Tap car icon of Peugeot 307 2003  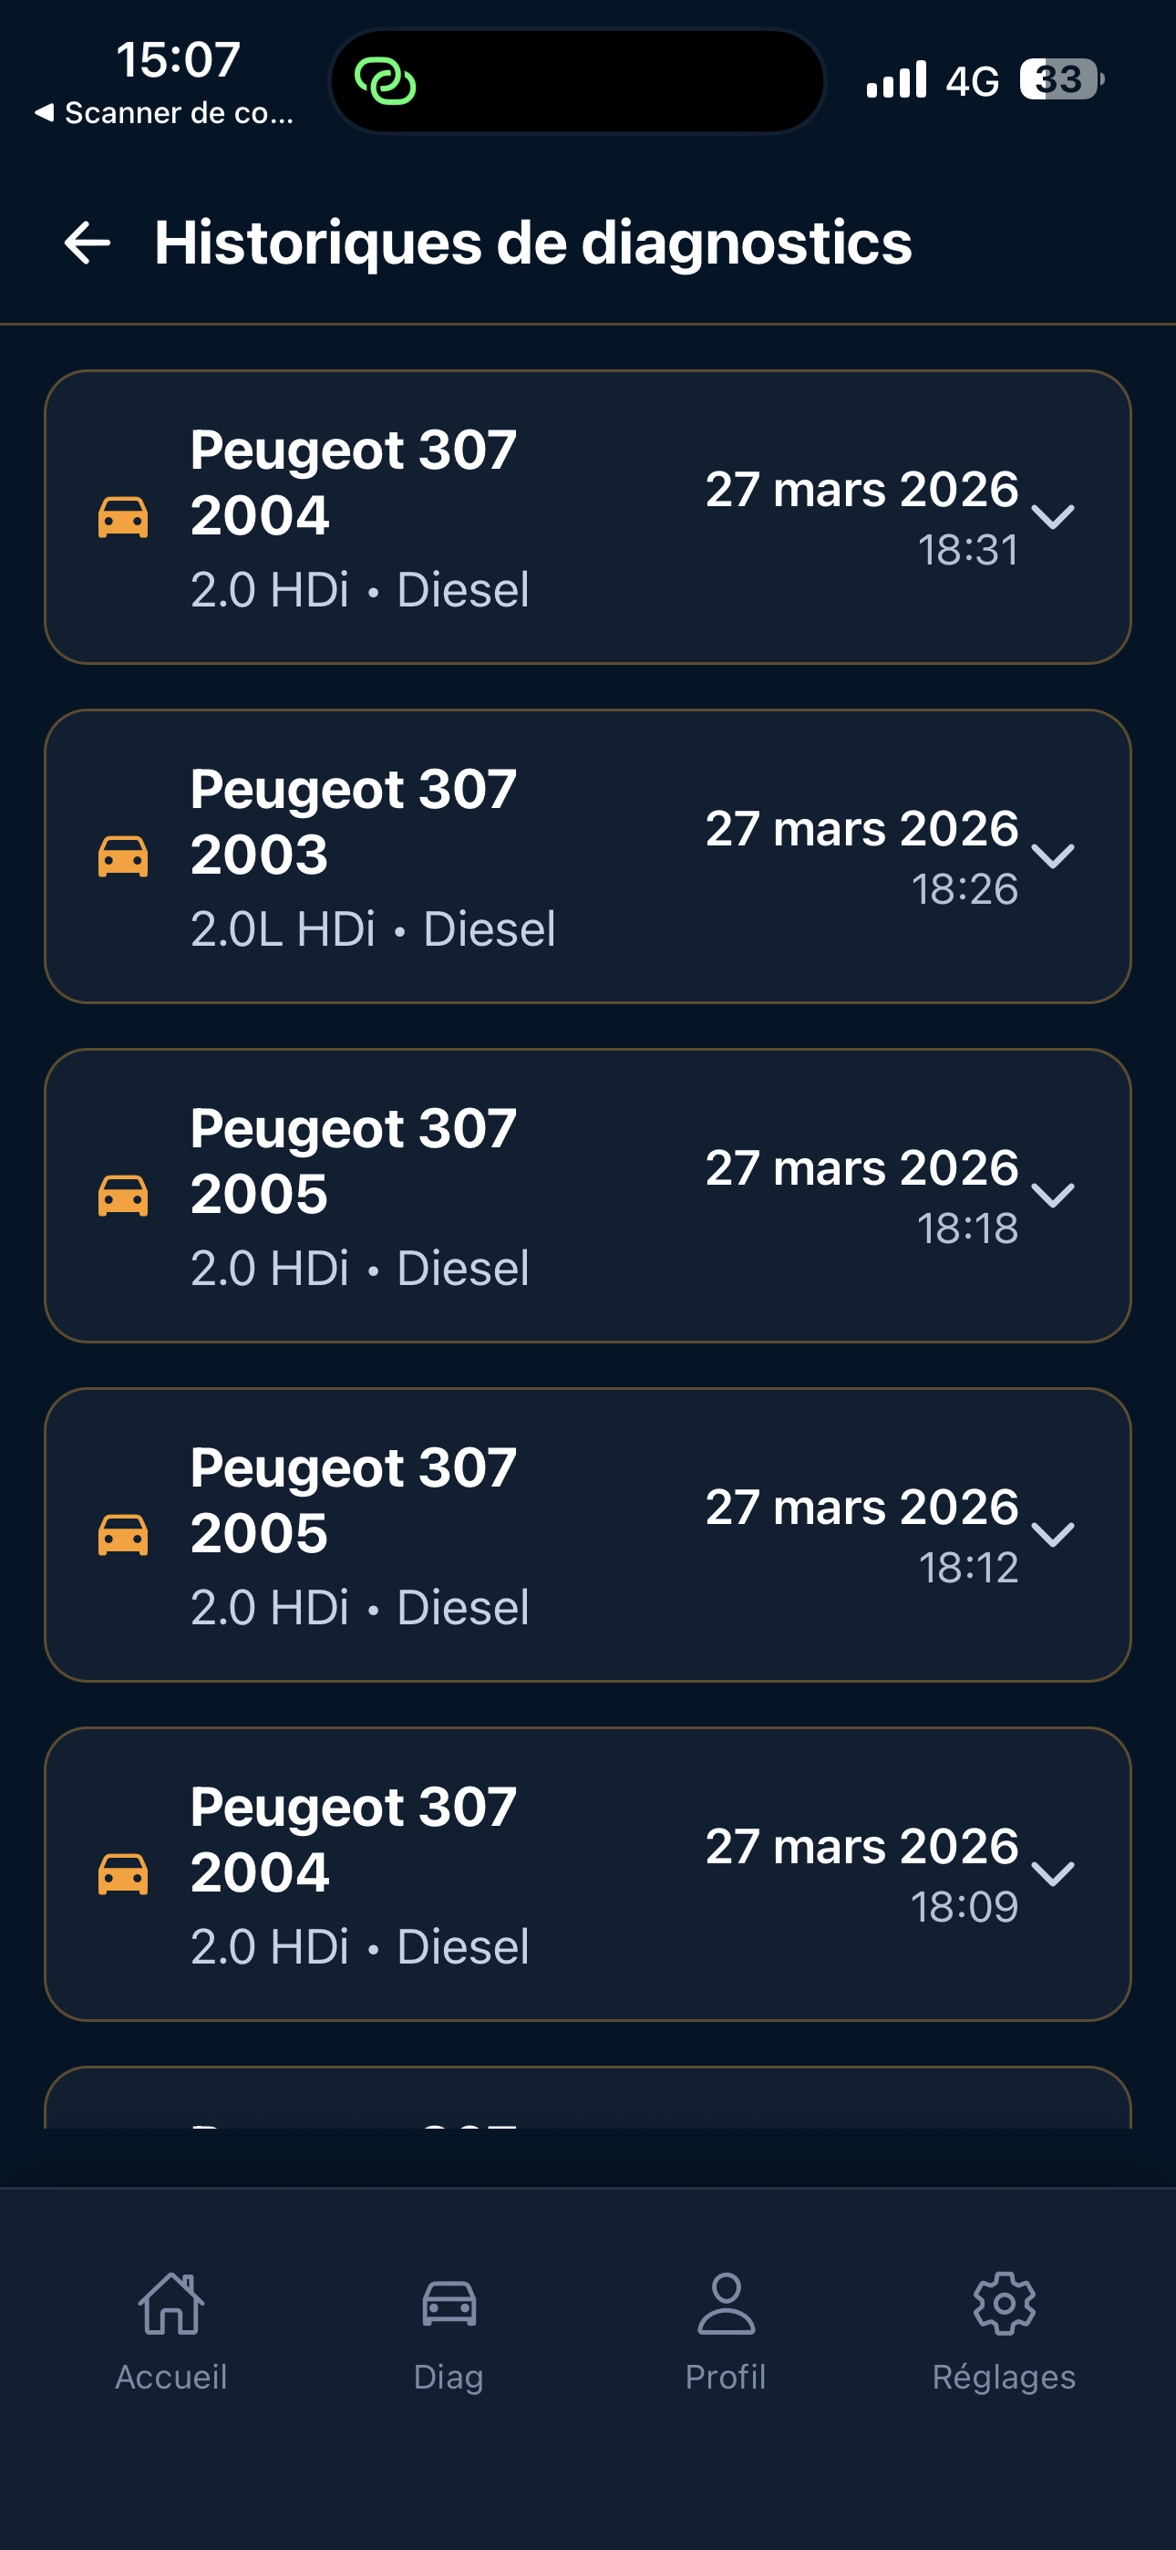pyautogui.click(x=124, y=856)
